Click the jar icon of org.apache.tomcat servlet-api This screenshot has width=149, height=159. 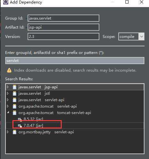[14, 106]
